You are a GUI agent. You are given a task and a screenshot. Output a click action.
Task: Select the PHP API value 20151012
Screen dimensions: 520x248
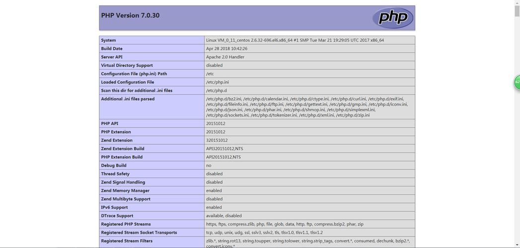click(216, 124)
